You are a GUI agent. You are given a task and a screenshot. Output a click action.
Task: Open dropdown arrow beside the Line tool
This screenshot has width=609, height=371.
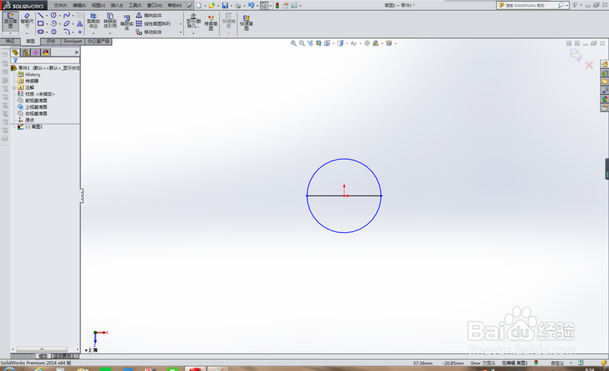[x=47, y=16]
